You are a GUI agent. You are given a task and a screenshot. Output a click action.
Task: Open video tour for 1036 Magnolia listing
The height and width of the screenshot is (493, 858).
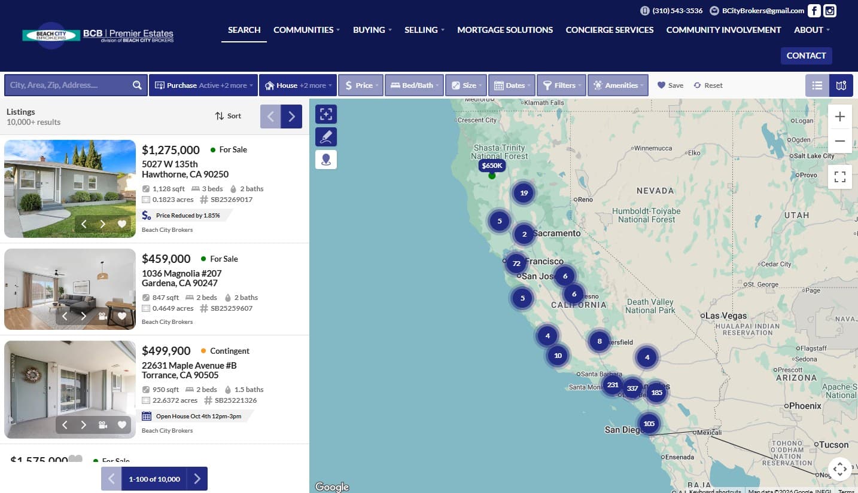click(x=103, y=316)
